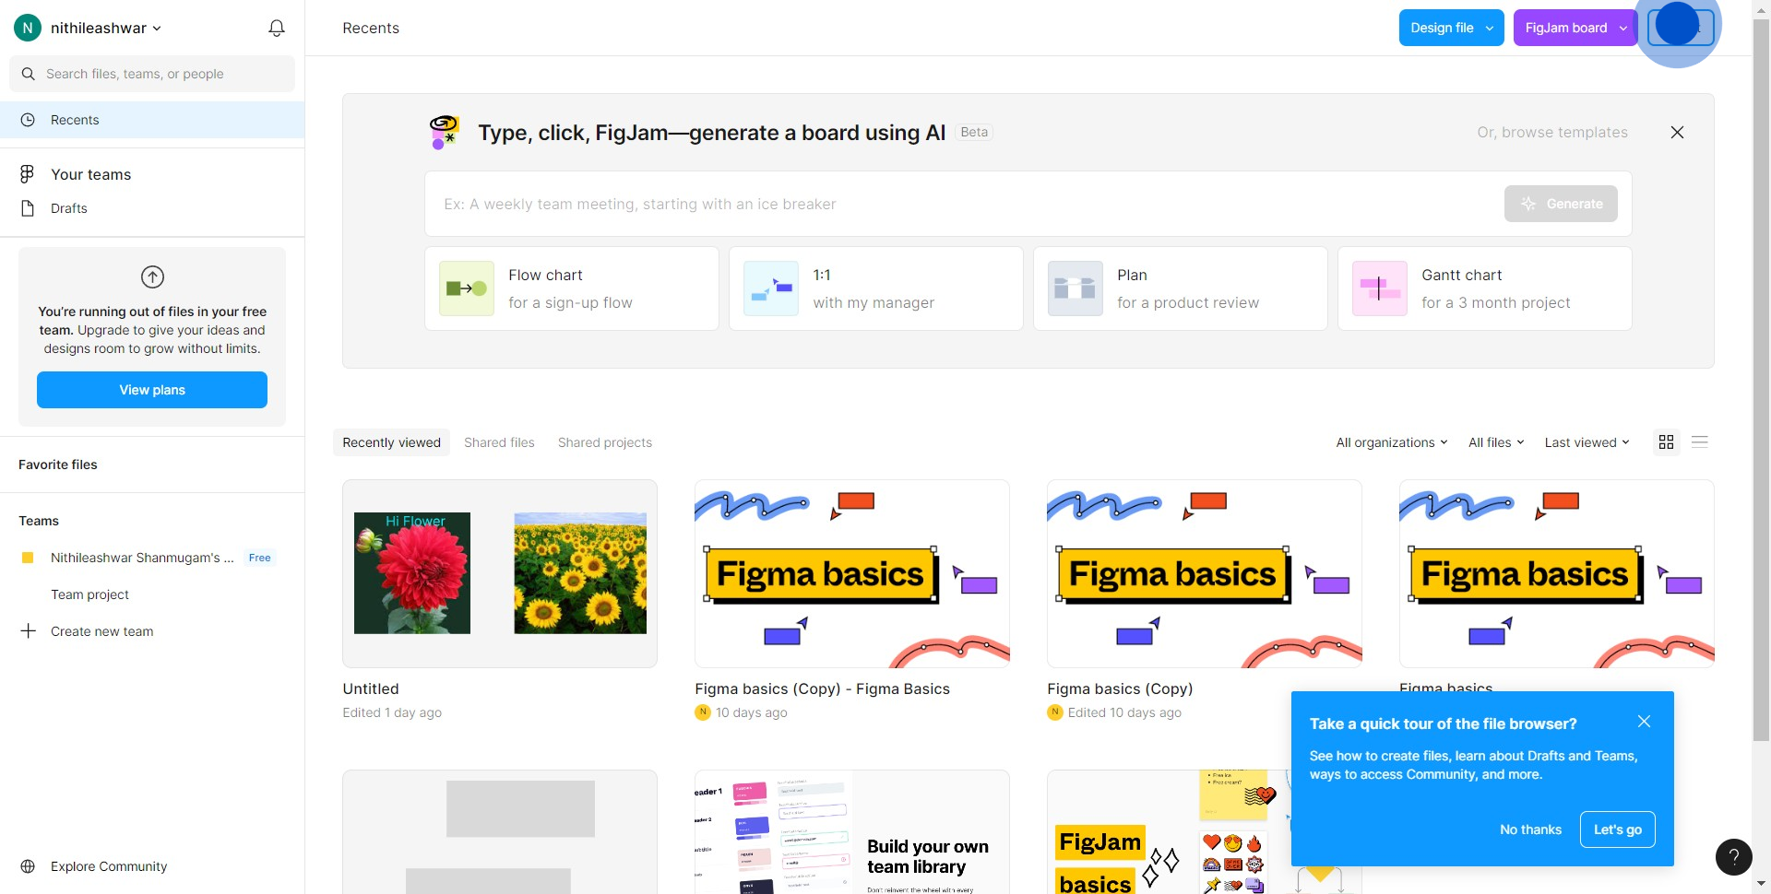Click the Favorite files heading
The width and height of the screenshot is (1771, 894).
click(x=58, y=465)
